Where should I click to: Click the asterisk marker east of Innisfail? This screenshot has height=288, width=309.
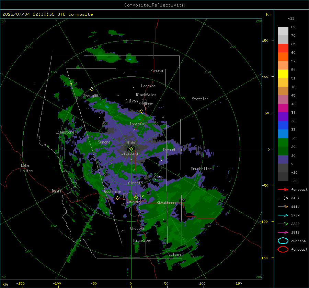pyautogui.click(x=163, y=117)
